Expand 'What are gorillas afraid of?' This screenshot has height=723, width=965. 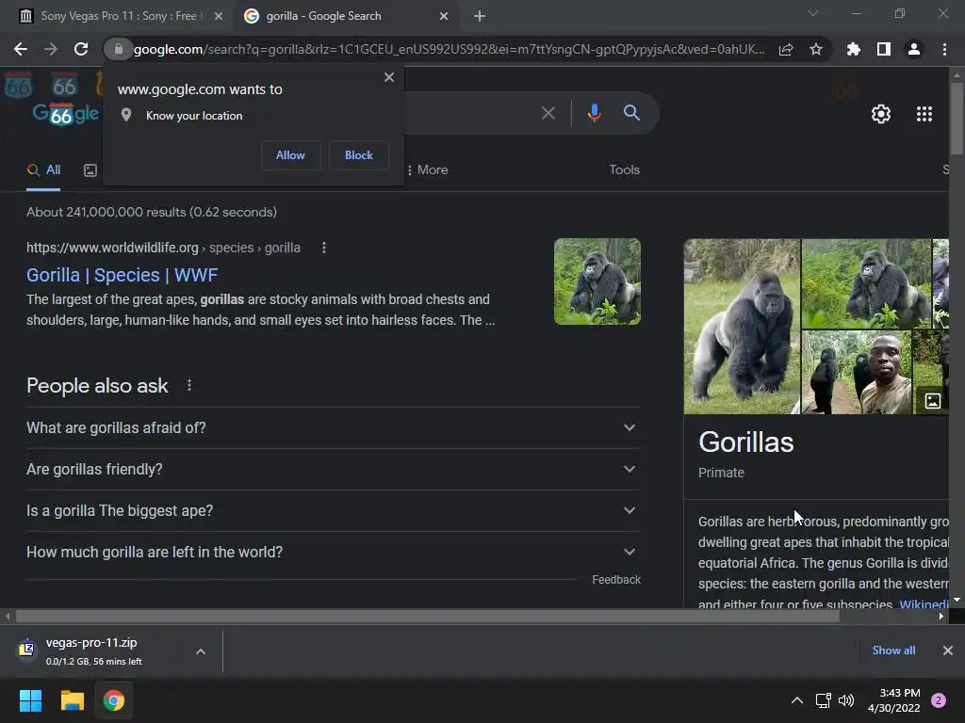(x=333, y=428)
